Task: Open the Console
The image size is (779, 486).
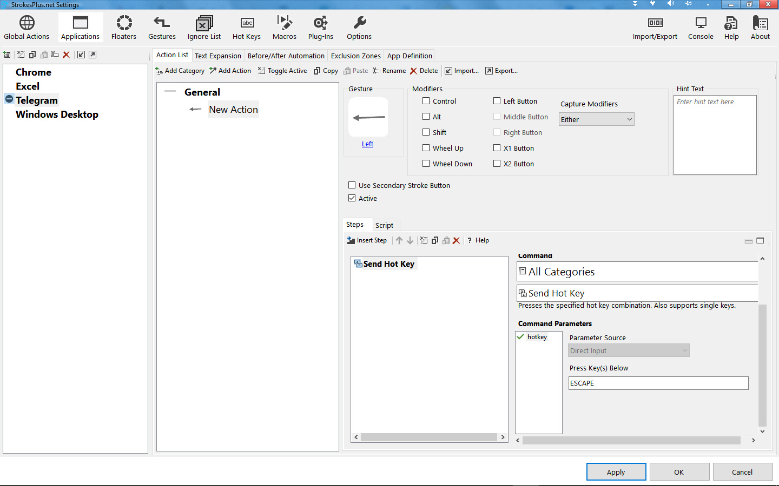Action: point(701,28)
